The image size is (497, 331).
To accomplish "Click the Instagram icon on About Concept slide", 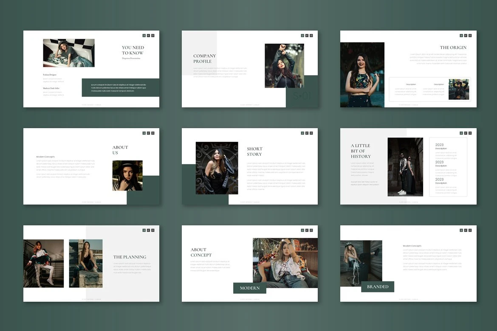I will pyautogui.click(x=311, y=230).
